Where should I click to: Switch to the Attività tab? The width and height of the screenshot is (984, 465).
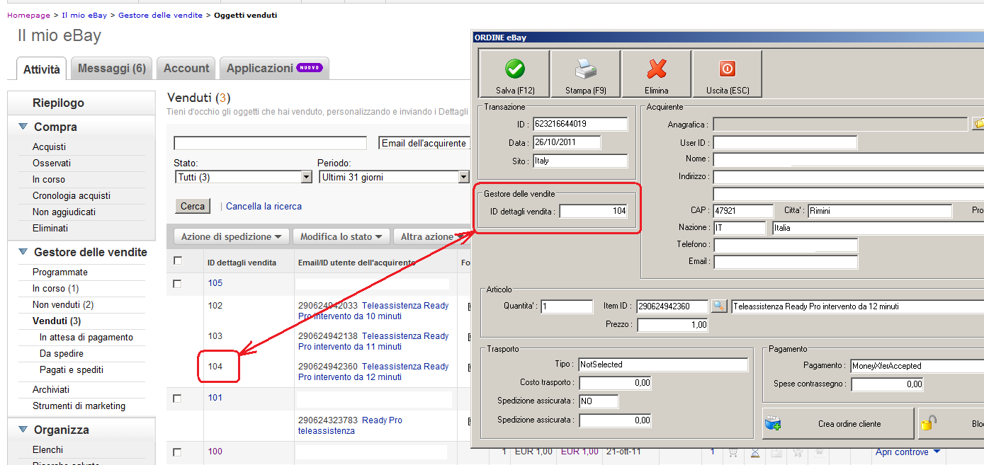pyautogui.click(x=42, y=69)
